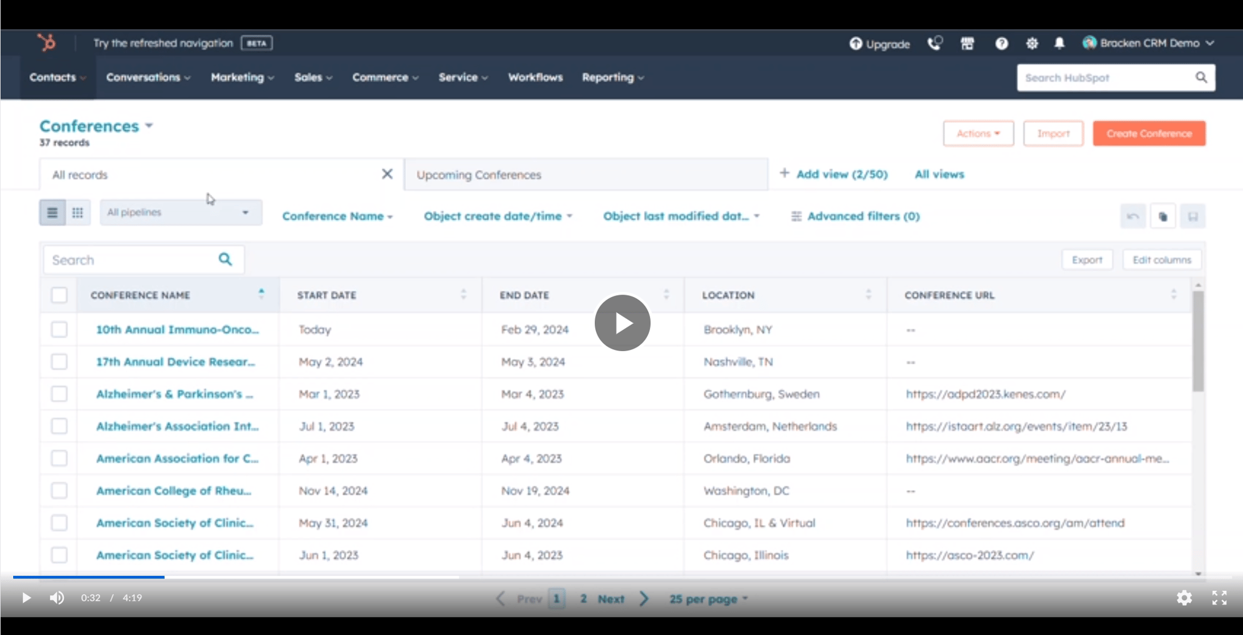Check the Alzheimer's Association Int row
The width and height of the screenshot is (1243, 635).
[x=59, y=426]
